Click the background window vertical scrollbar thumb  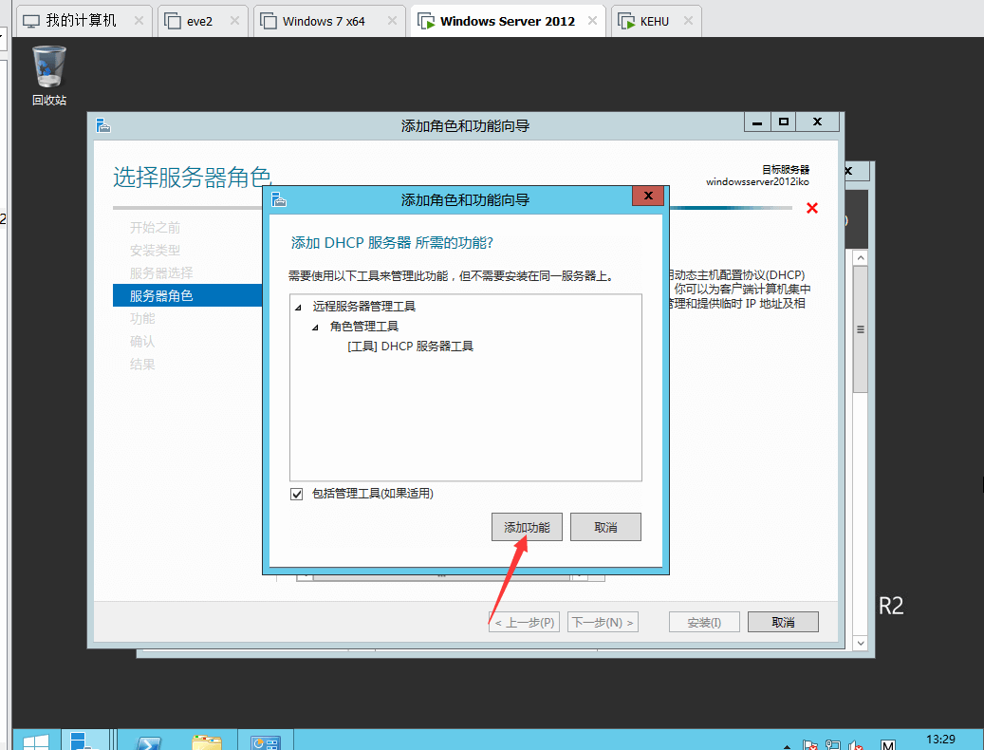tap(861, 329)
